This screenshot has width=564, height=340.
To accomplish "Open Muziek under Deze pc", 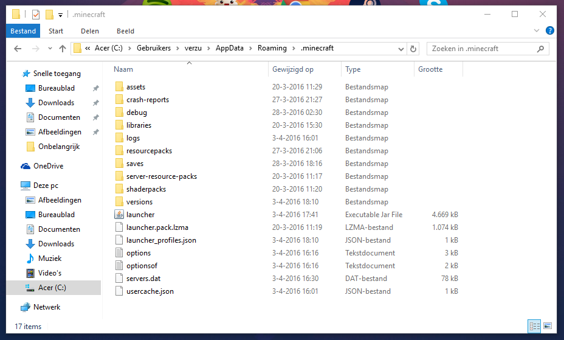I will pos(50,258).
